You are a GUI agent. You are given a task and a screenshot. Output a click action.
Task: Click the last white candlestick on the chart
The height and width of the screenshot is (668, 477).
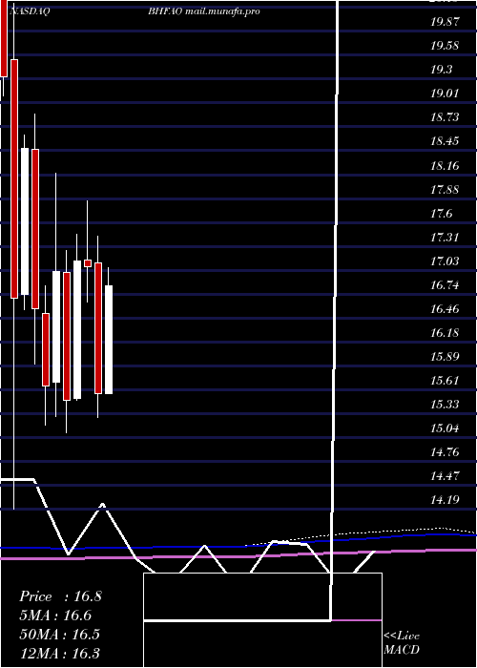[109, 340]
